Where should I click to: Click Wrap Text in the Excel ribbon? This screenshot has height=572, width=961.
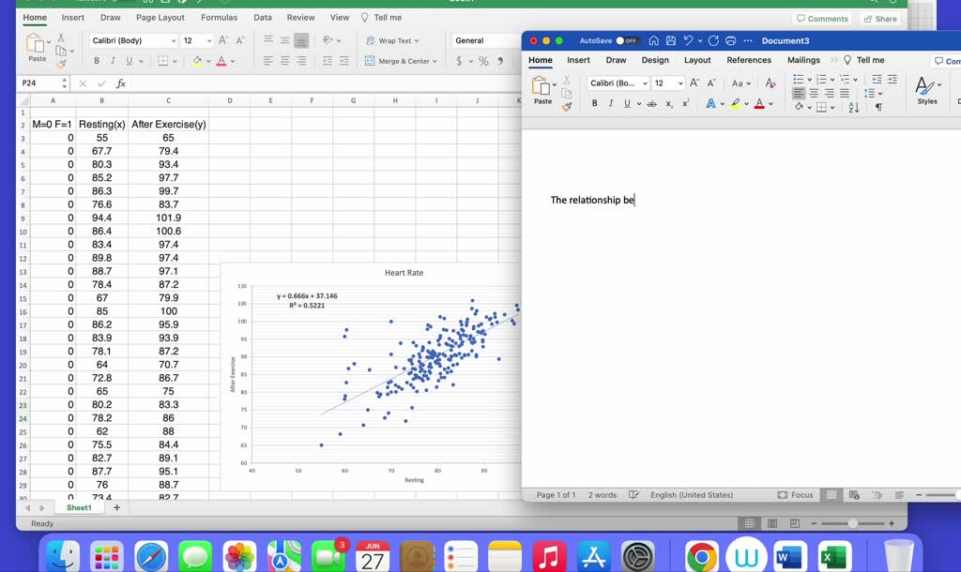[x=395, y=39]
